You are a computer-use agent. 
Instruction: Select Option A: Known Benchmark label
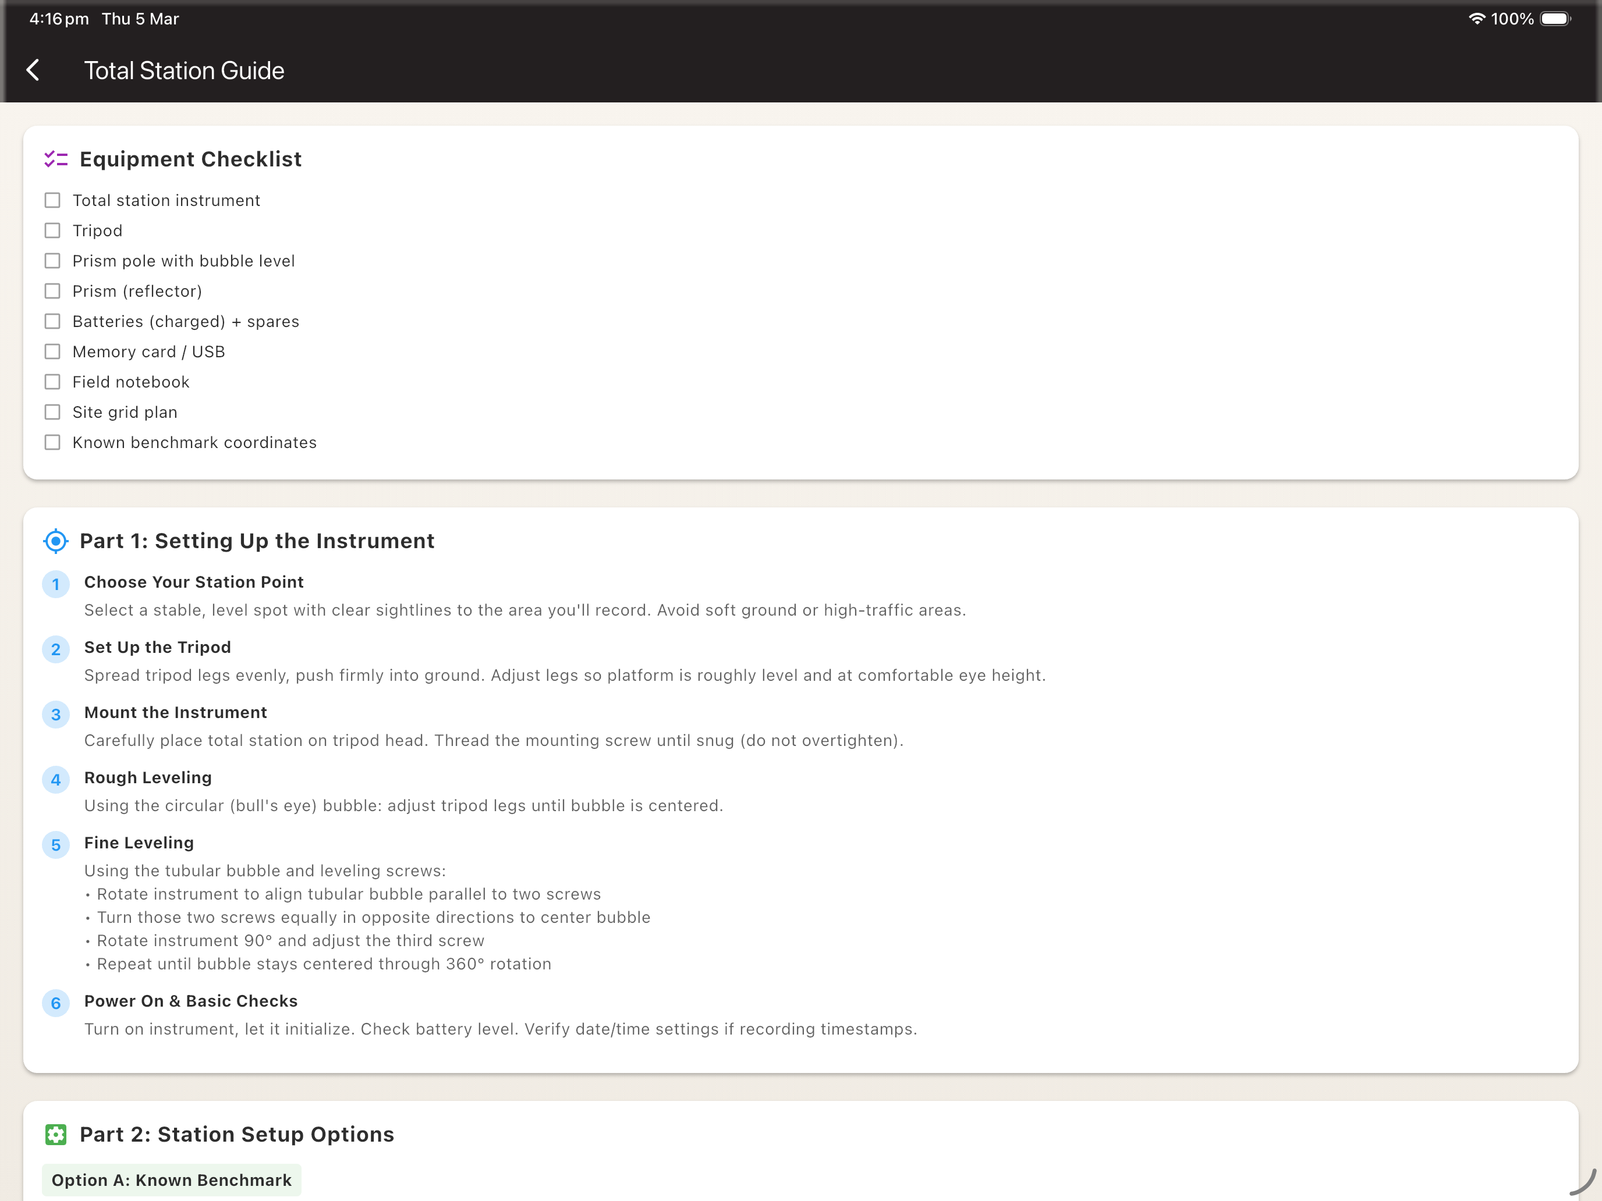click(x=172, y=1180)
